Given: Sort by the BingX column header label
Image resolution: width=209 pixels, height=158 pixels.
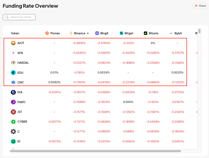Looking at the screenshot, I should [x=104, y=33].
